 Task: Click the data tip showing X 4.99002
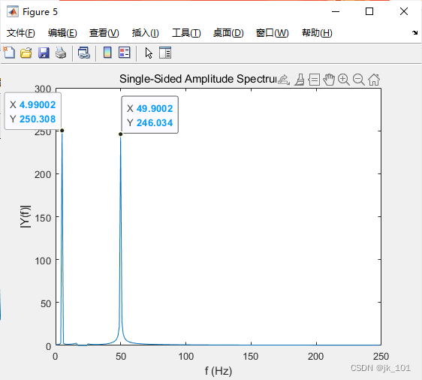[x=33, y=111]
